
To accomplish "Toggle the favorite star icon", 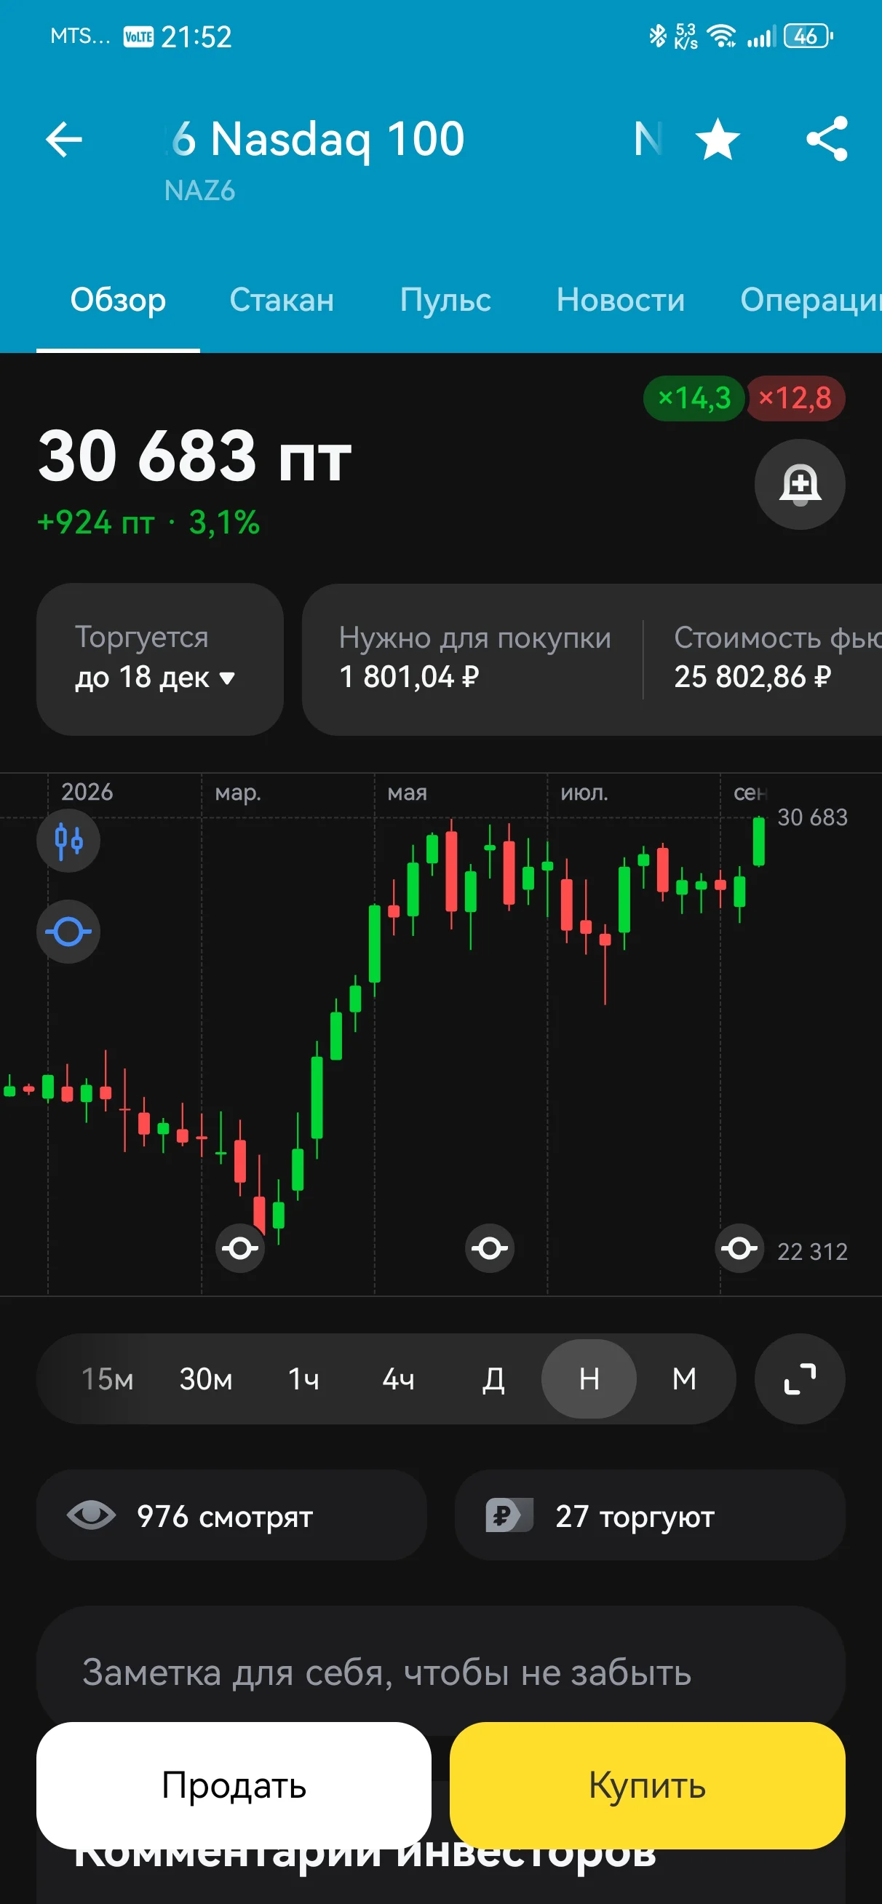I will tap(718, 139).
